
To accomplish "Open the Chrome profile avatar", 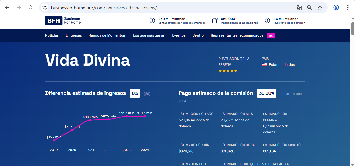I will 336,8.
